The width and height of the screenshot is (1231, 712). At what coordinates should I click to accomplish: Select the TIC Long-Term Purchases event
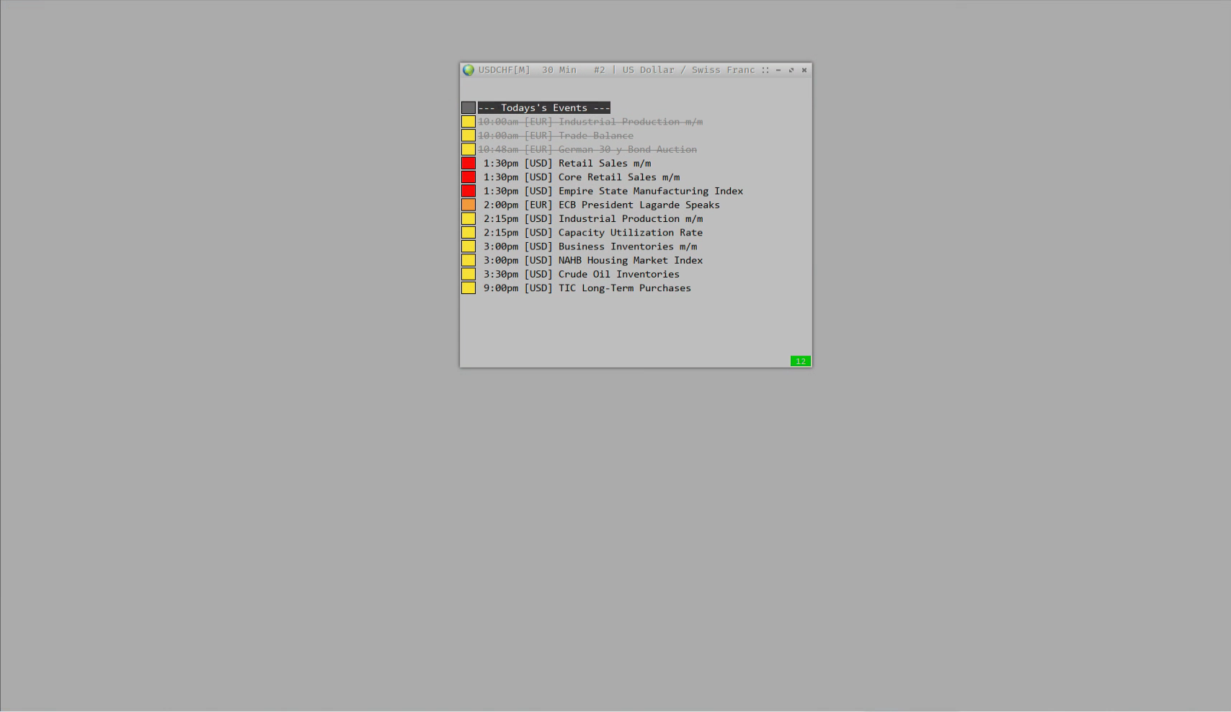587,288
